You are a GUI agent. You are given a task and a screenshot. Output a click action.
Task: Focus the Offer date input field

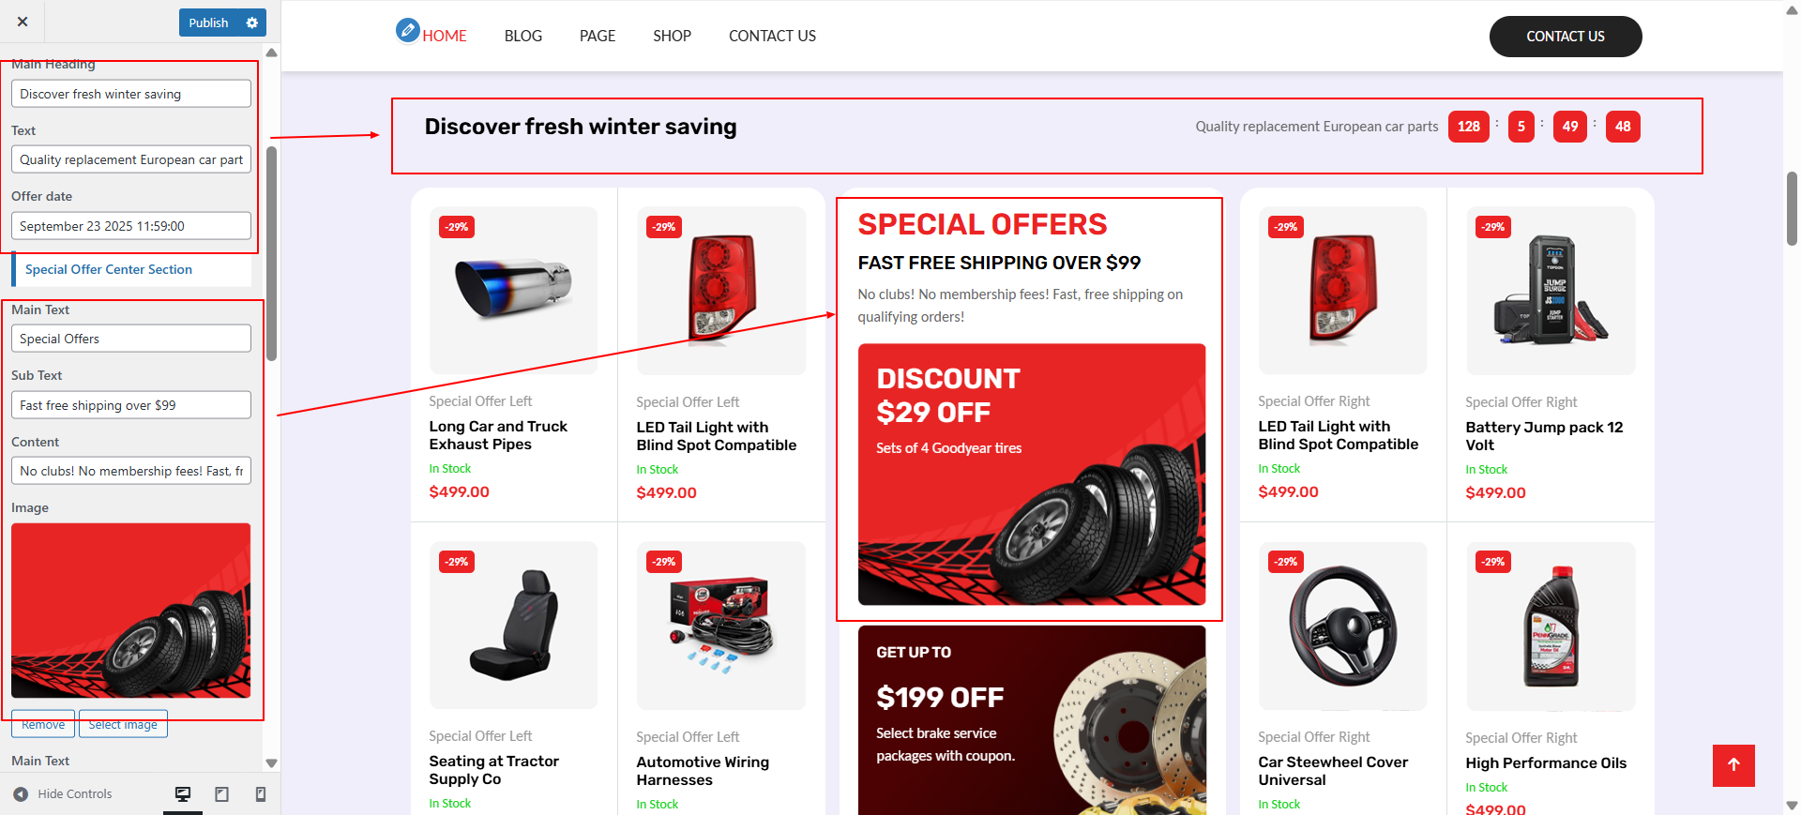(131, 226)
